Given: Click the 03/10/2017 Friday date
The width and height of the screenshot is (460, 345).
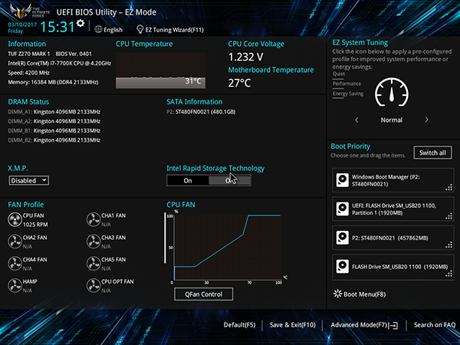Looking at the screenshot, I should 22,28.
